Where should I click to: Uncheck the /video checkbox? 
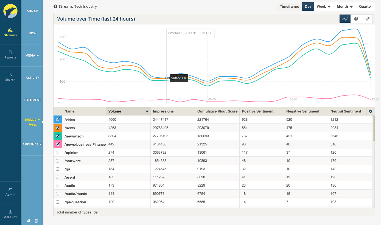pyautogui.click(x=58, y=119)
